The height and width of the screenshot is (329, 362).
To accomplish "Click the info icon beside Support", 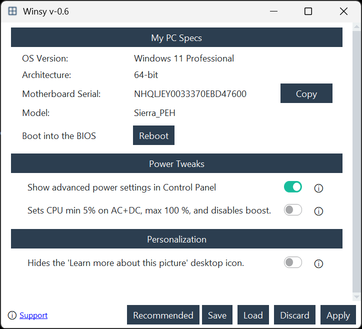I will tap(12, 315).
